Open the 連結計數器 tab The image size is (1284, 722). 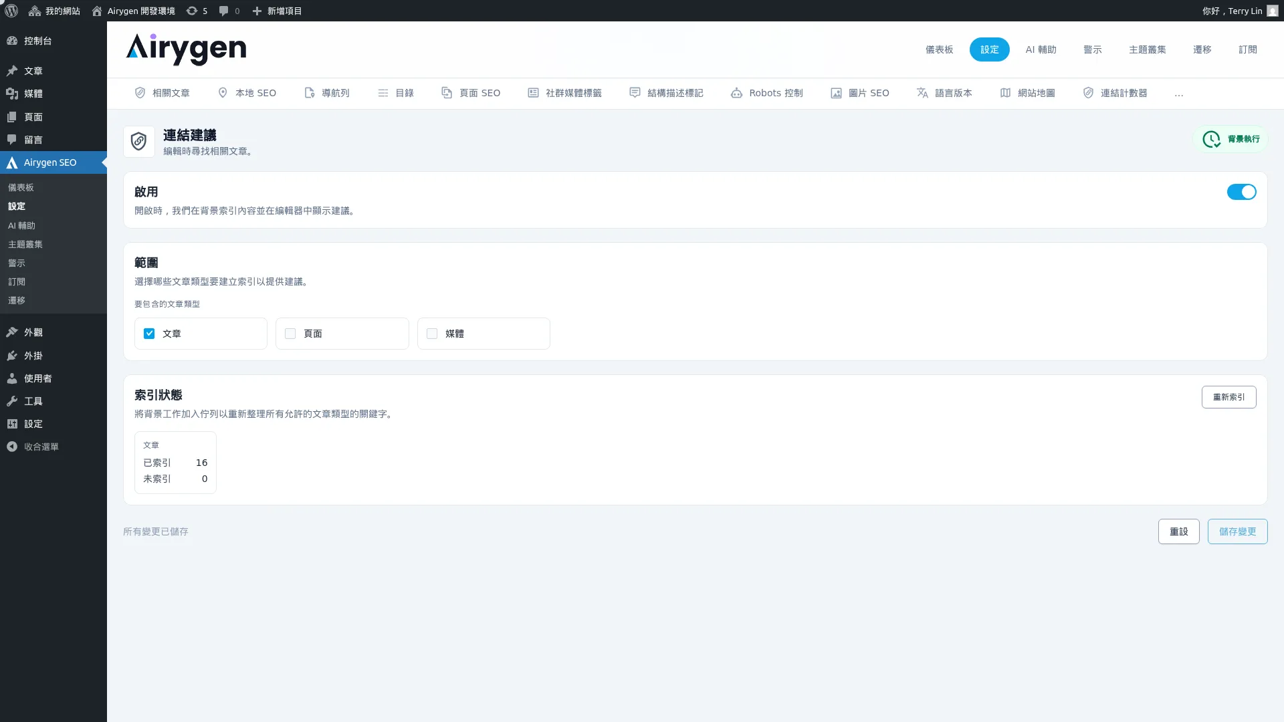pos(1115,93)
